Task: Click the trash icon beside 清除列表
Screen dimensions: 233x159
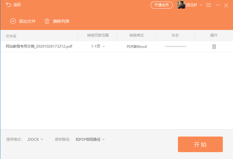Action: pyautogui.click(x=47, y=21)
